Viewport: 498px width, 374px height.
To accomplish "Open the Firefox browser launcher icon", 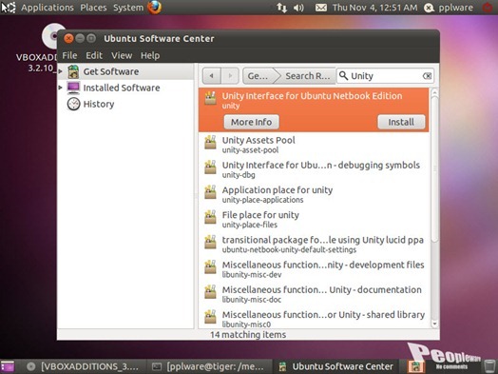I will (x=154, y=7).
